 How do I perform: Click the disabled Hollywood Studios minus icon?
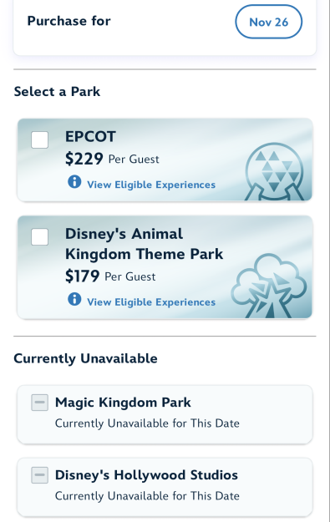point(39,475)
